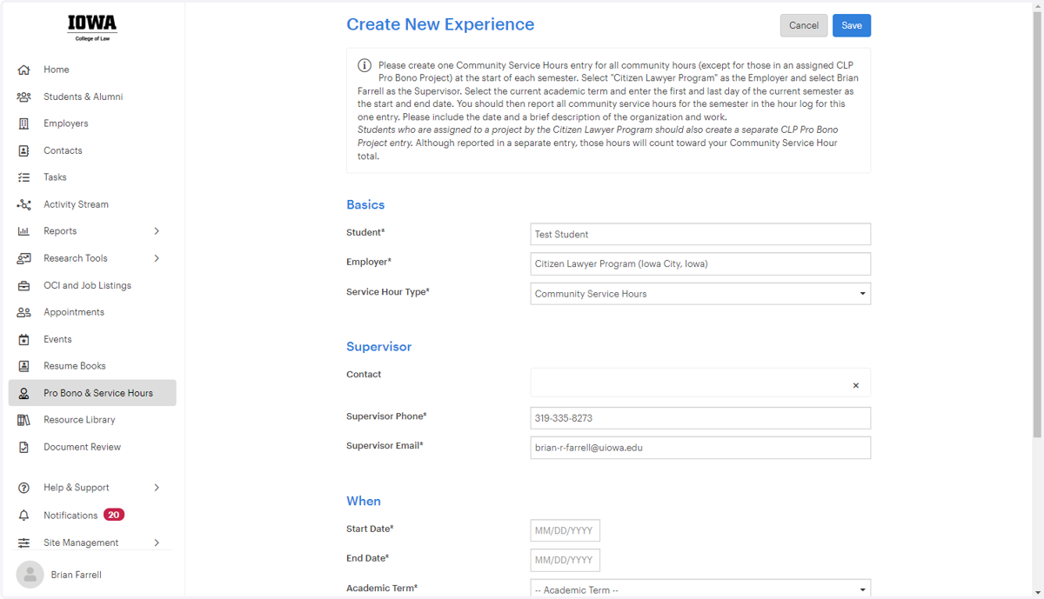Click the Students & Alumni people icon

[24, 97]
